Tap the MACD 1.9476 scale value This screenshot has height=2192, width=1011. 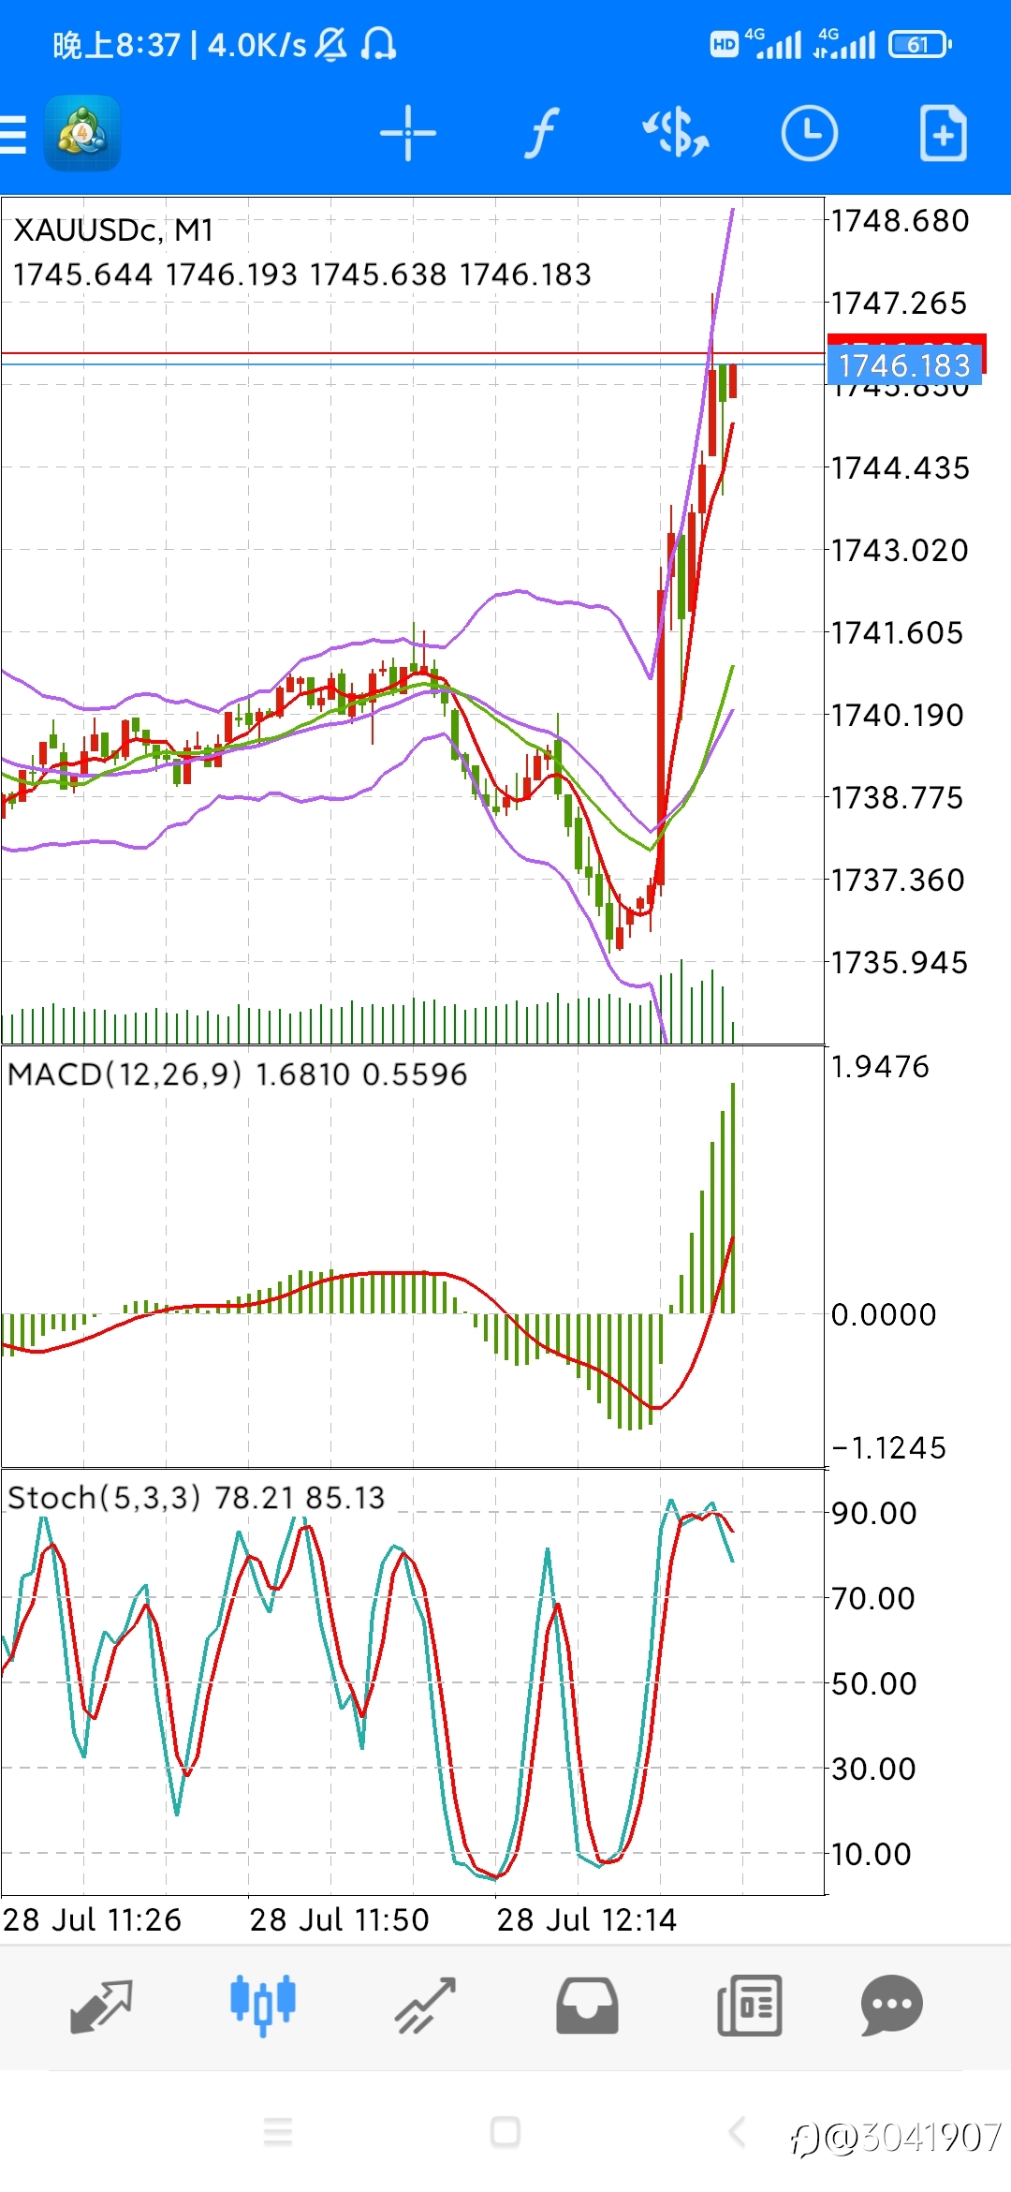tap(880, 1067)
